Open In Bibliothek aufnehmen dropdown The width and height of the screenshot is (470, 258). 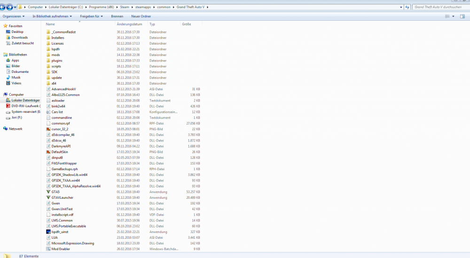52,16
